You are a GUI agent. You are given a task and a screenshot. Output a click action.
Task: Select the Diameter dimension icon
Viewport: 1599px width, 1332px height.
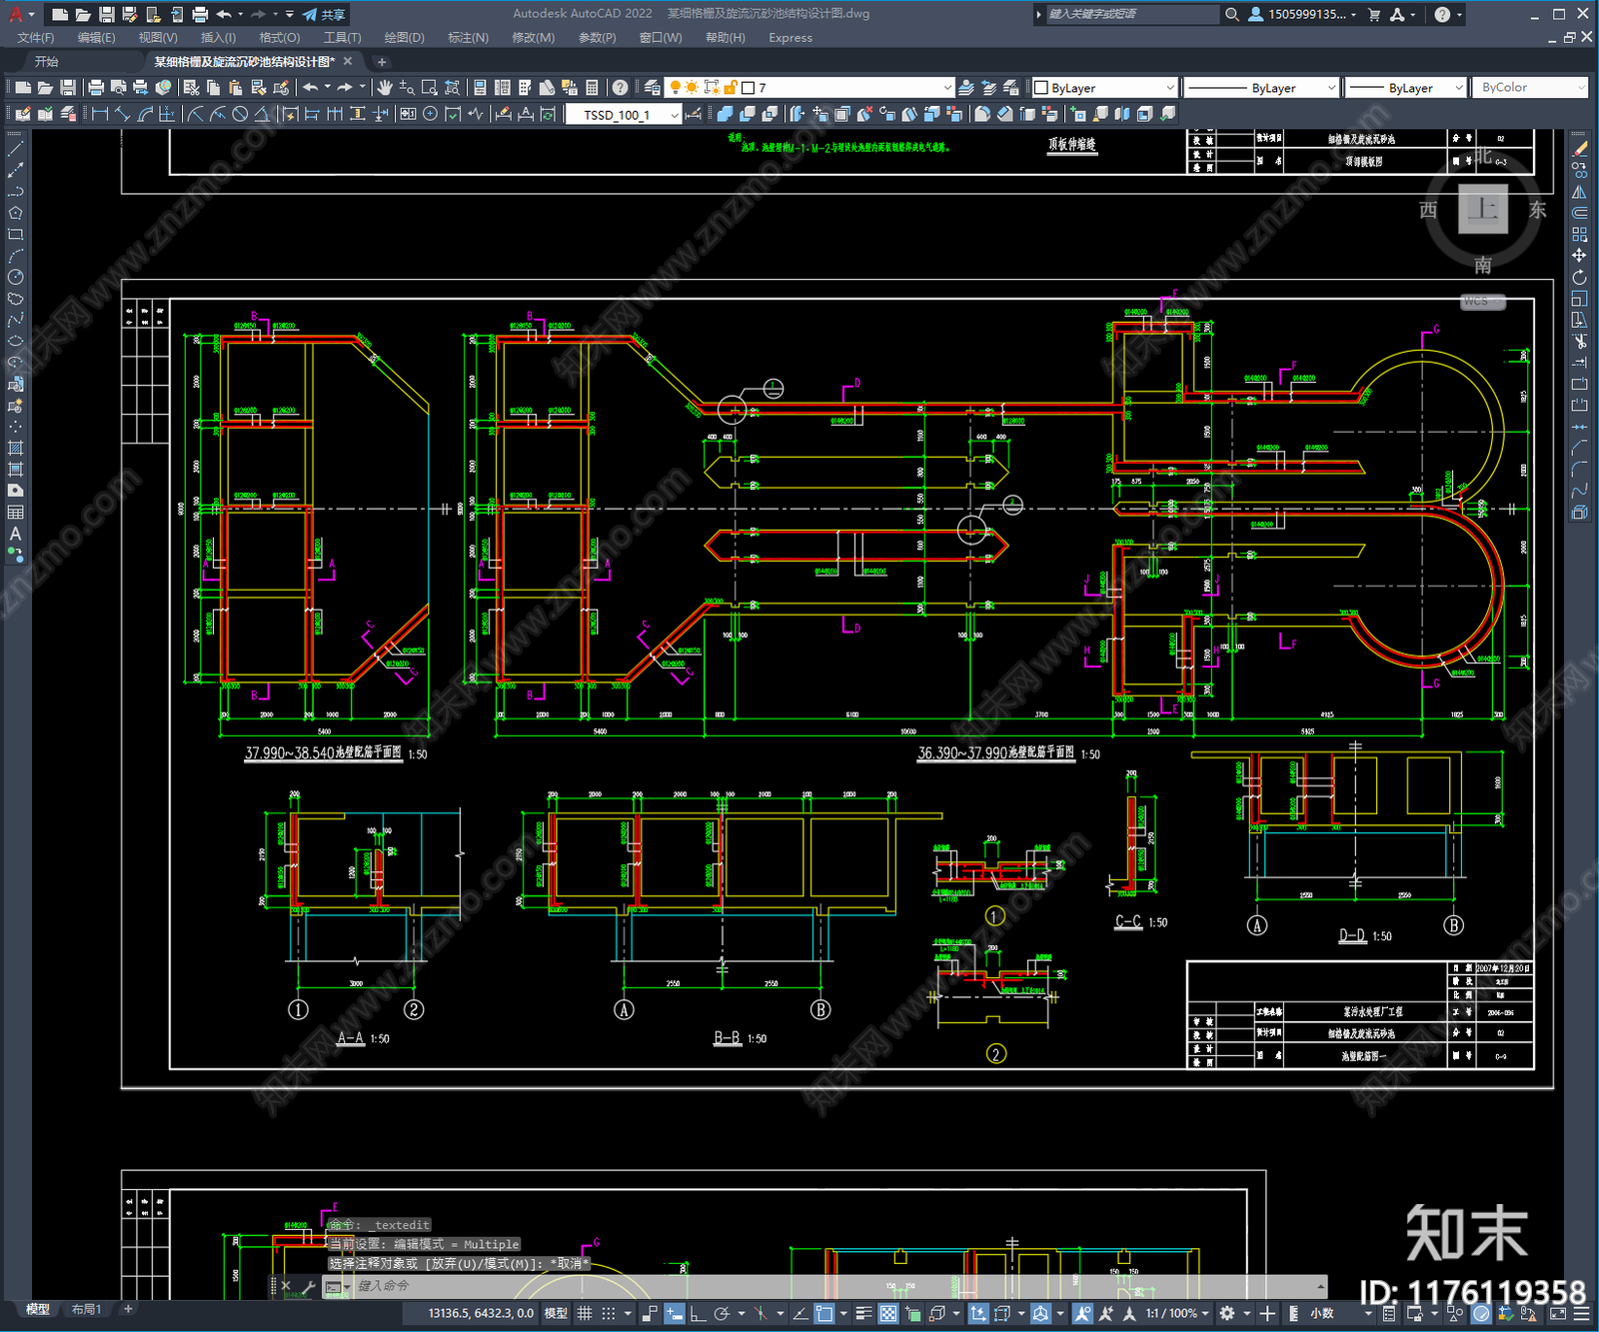[x=240, y=114]
